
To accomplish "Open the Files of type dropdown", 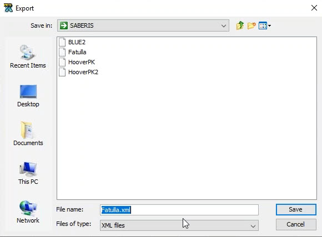I will point(179,225).
